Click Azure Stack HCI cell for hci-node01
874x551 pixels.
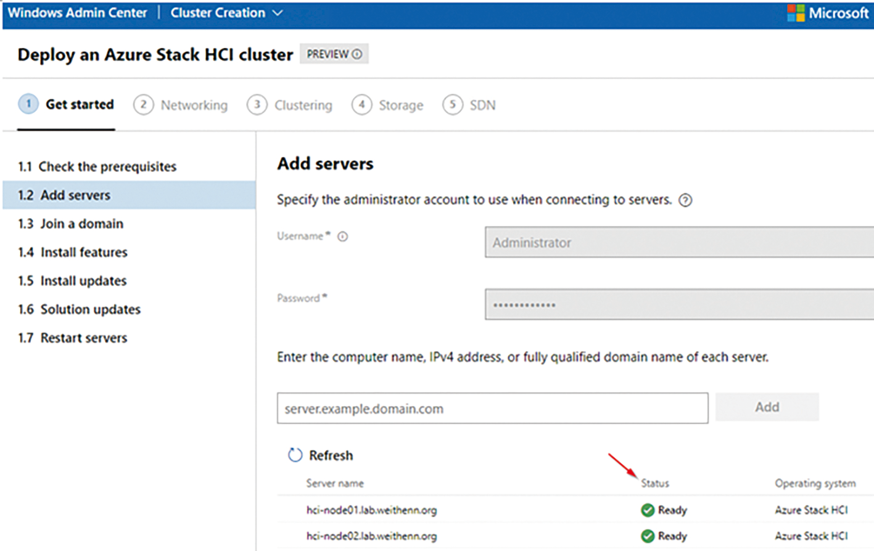point(811,510)
